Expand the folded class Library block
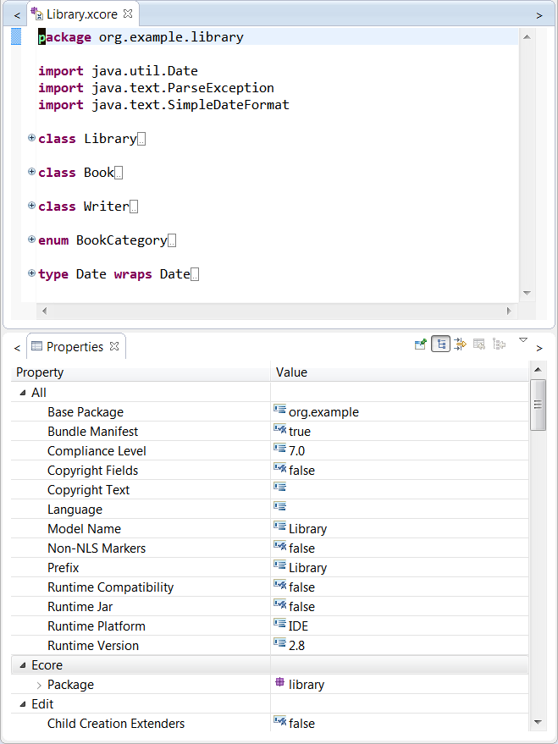This screenshot has height=744, width=558. click(31, 138)
